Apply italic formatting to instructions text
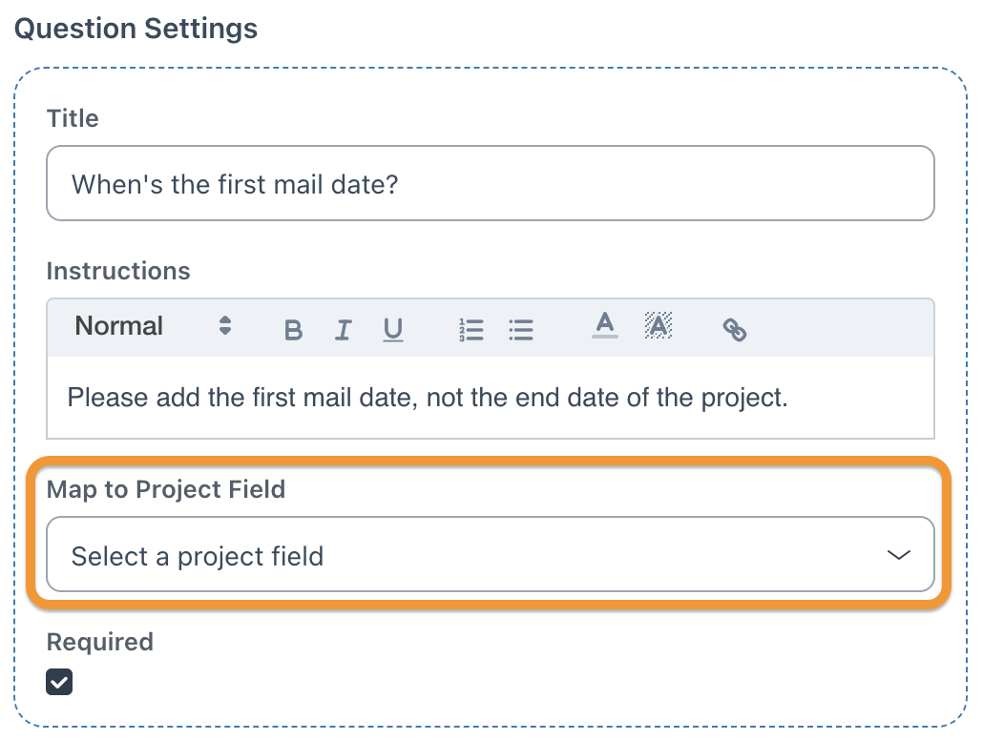This screenshot has height=740, width=983. pyautogui.click(x=343, y=330)
